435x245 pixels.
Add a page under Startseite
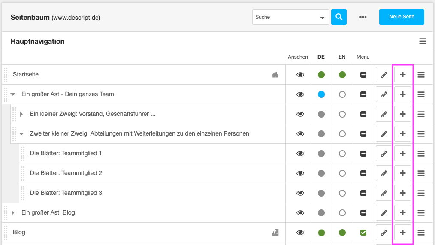pyautogui.click(x=402, y=75)
